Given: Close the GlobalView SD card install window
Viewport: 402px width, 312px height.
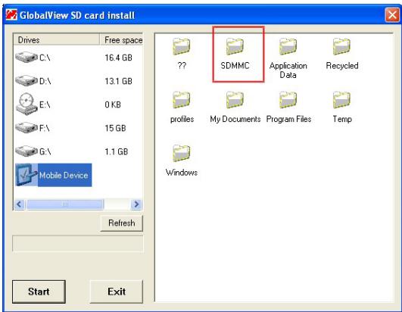Looking at the screenshot, I should [x=392, y=15].
